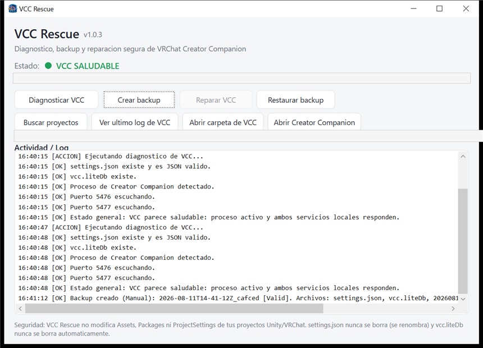Screen dimensions: 483x348
Task: Select 16:40:15 Puerto 5477 escuchando line
Action: coord(86,207)
